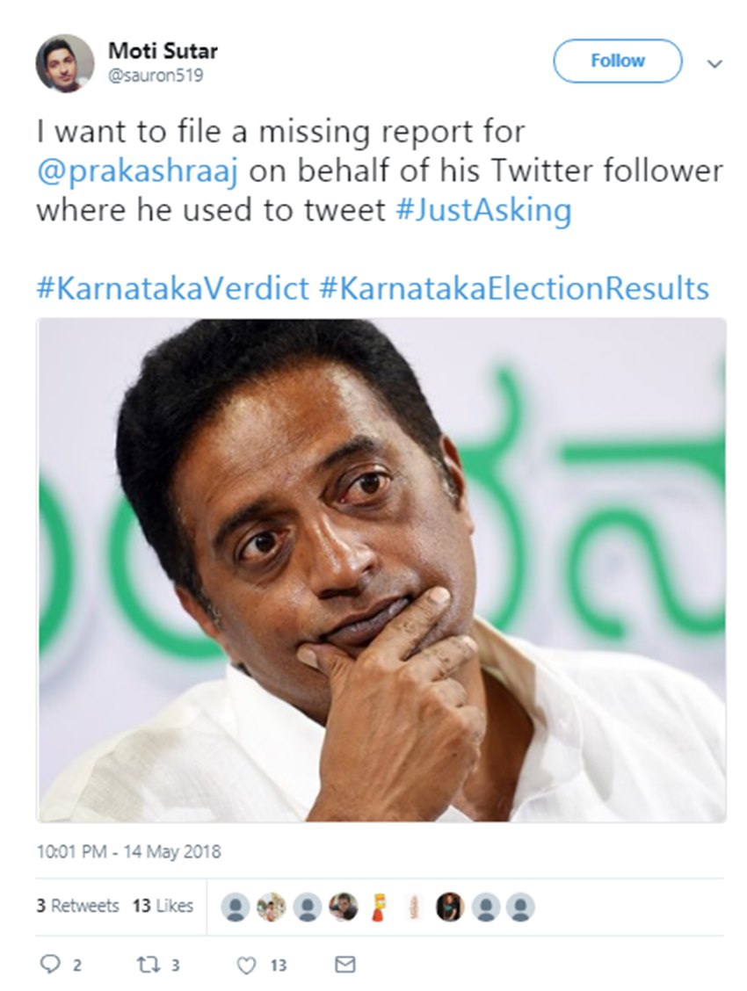
Task: Click the Moti Sutar display name
Action: coord(163,51)
